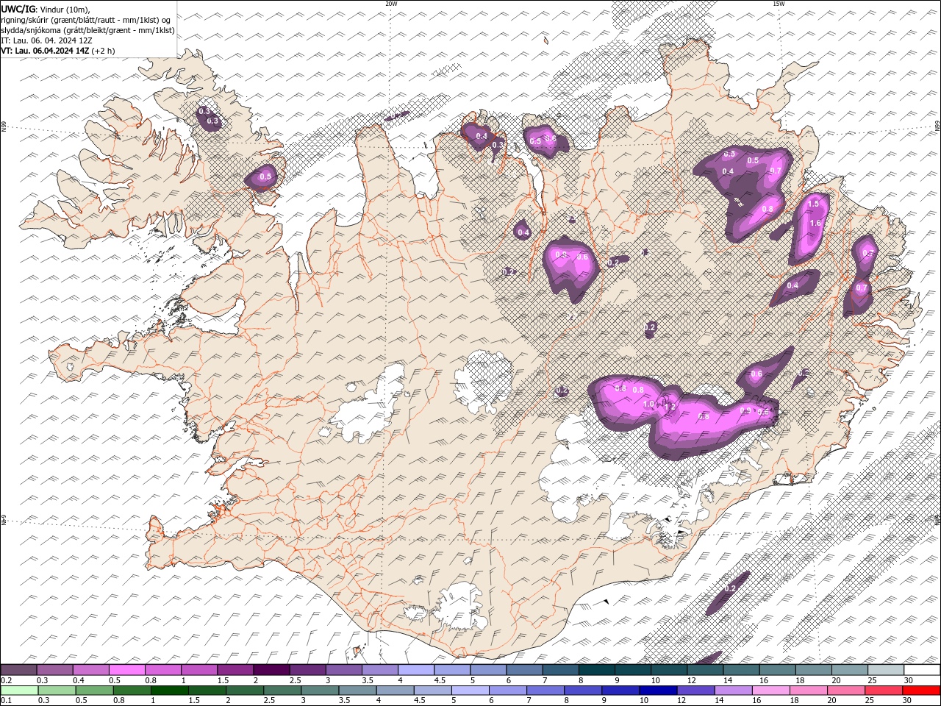
Task: Click the "IT: Lau. 06. 04. 2024 12Z" line
Action: pos(46,40)
